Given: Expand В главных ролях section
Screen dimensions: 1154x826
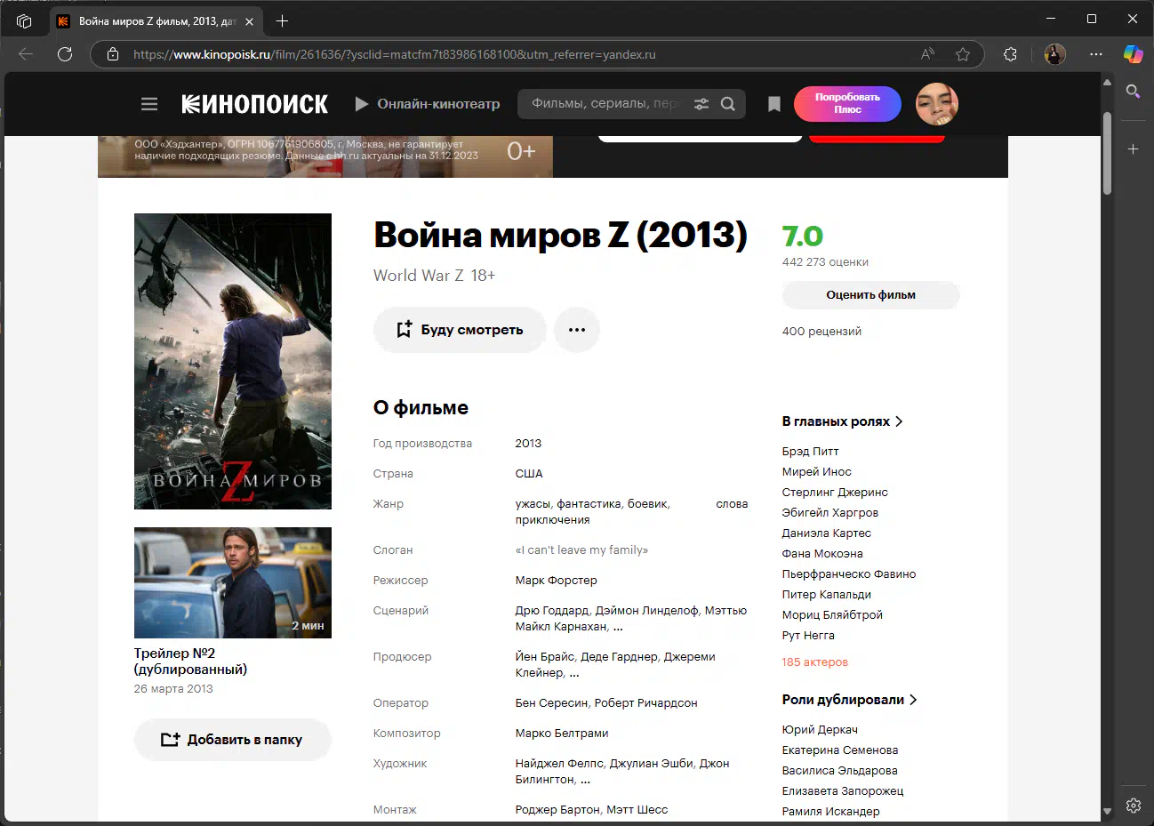Looking at the screenshot, I should (842, 421).
